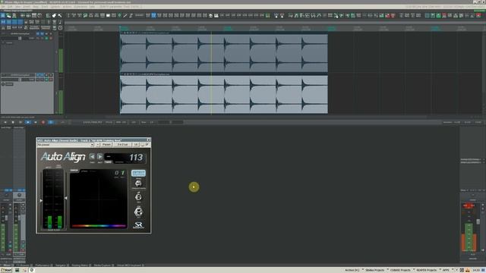Screen dimensions: 486x273
Task: Open the Edit menu
Action: pos(10,7)
